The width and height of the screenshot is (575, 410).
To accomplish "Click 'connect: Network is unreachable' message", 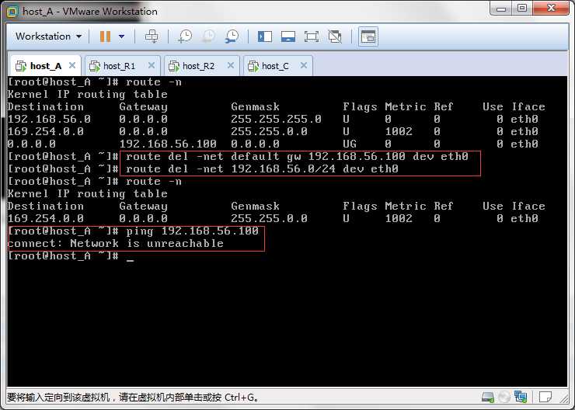I will [116, 243].
